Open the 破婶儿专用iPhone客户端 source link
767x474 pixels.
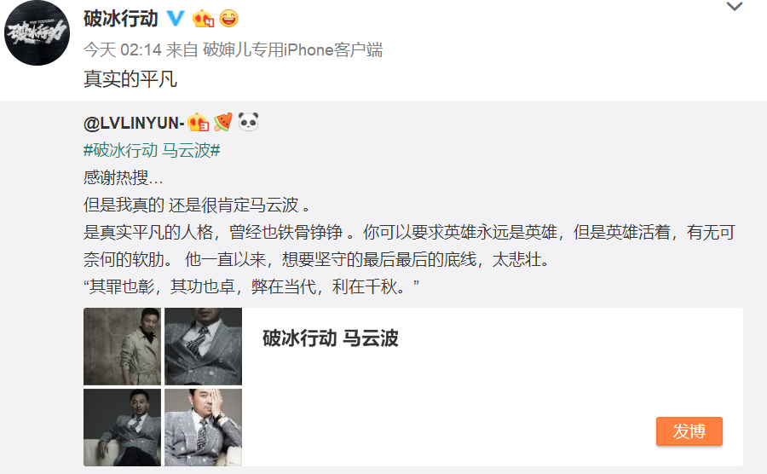pyautogui.click(x=292, y=49)
